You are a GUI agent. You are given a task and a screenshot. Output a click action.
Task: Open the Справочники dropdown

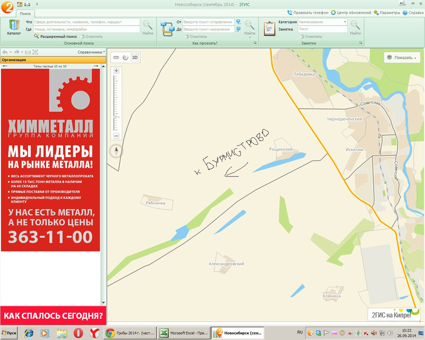coord(91,52)
